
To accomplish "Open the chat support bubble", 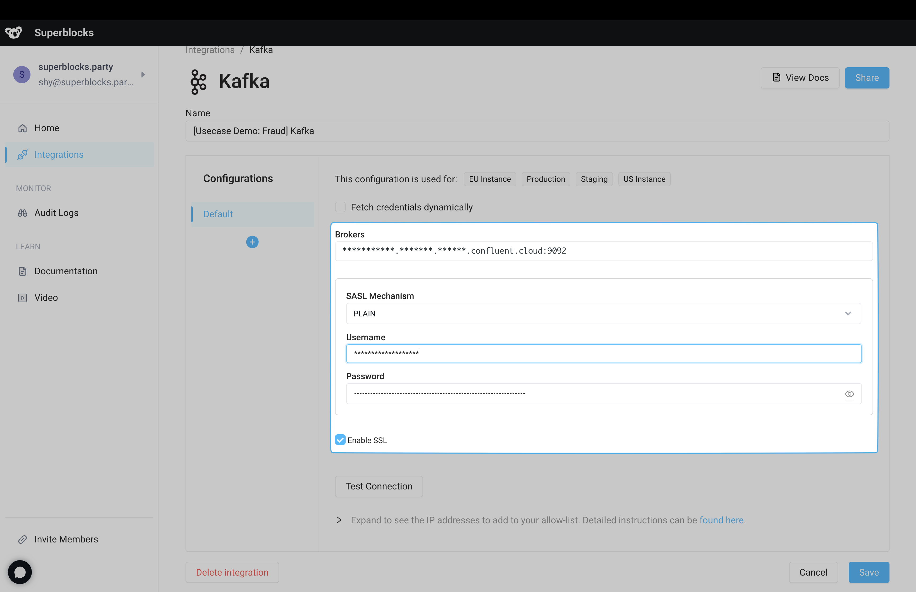I will [x=20, y=572].
